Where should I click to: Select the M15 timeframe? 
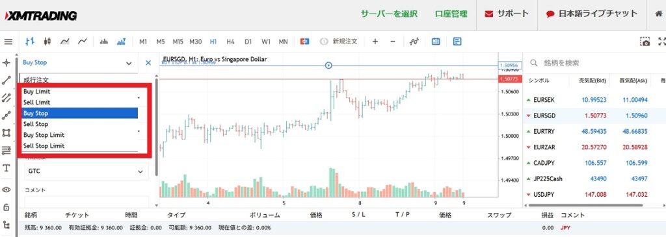178,42
